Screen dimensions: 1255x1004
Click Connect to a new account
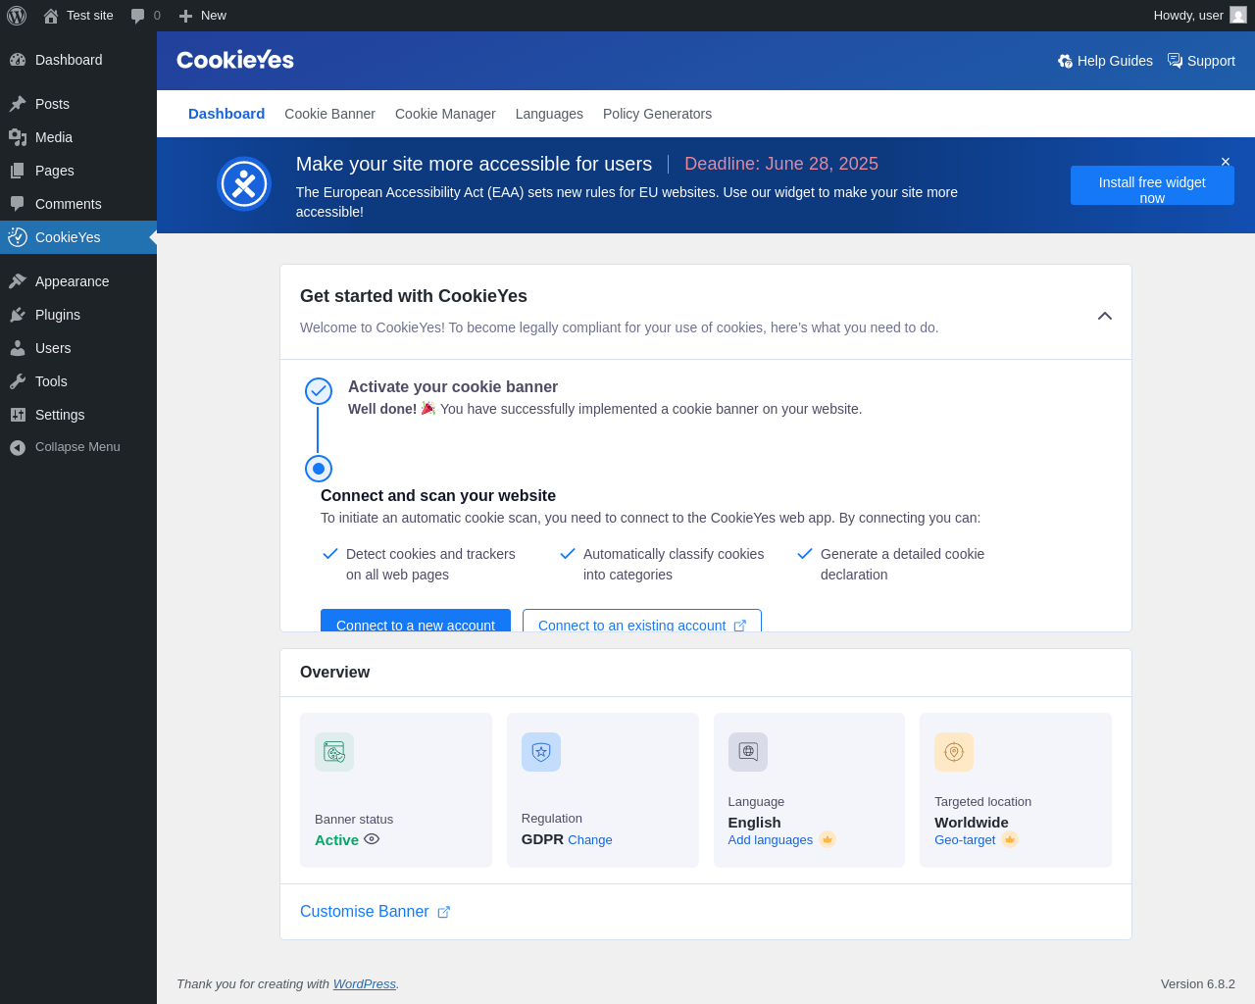point(416,621)
